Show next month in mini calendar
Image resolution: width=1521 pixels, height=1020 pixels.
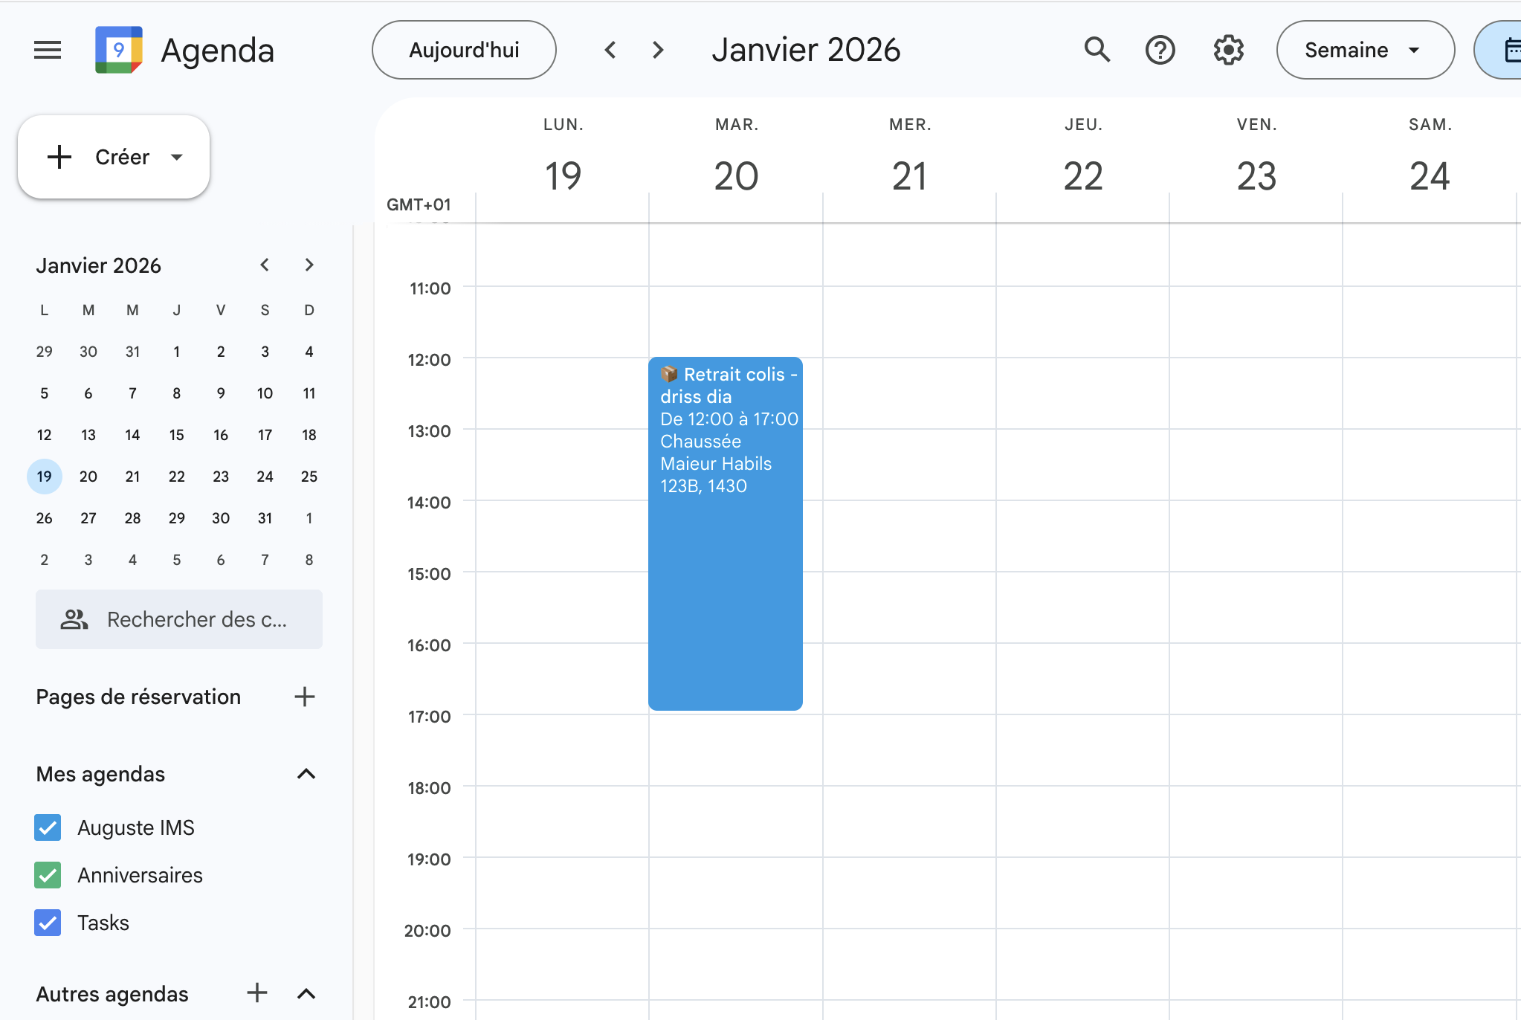click(x=309, y=265)
